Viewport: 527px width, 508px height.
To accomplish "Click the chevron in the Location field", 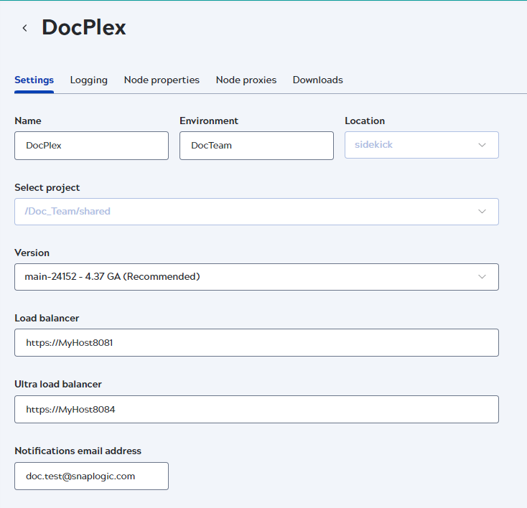I will [x=482, y=145].
